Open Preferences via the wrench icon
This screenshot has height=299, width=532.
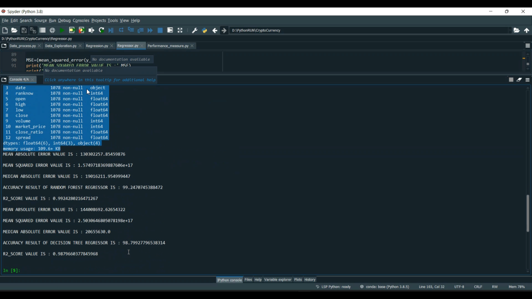tap(195, 30)
